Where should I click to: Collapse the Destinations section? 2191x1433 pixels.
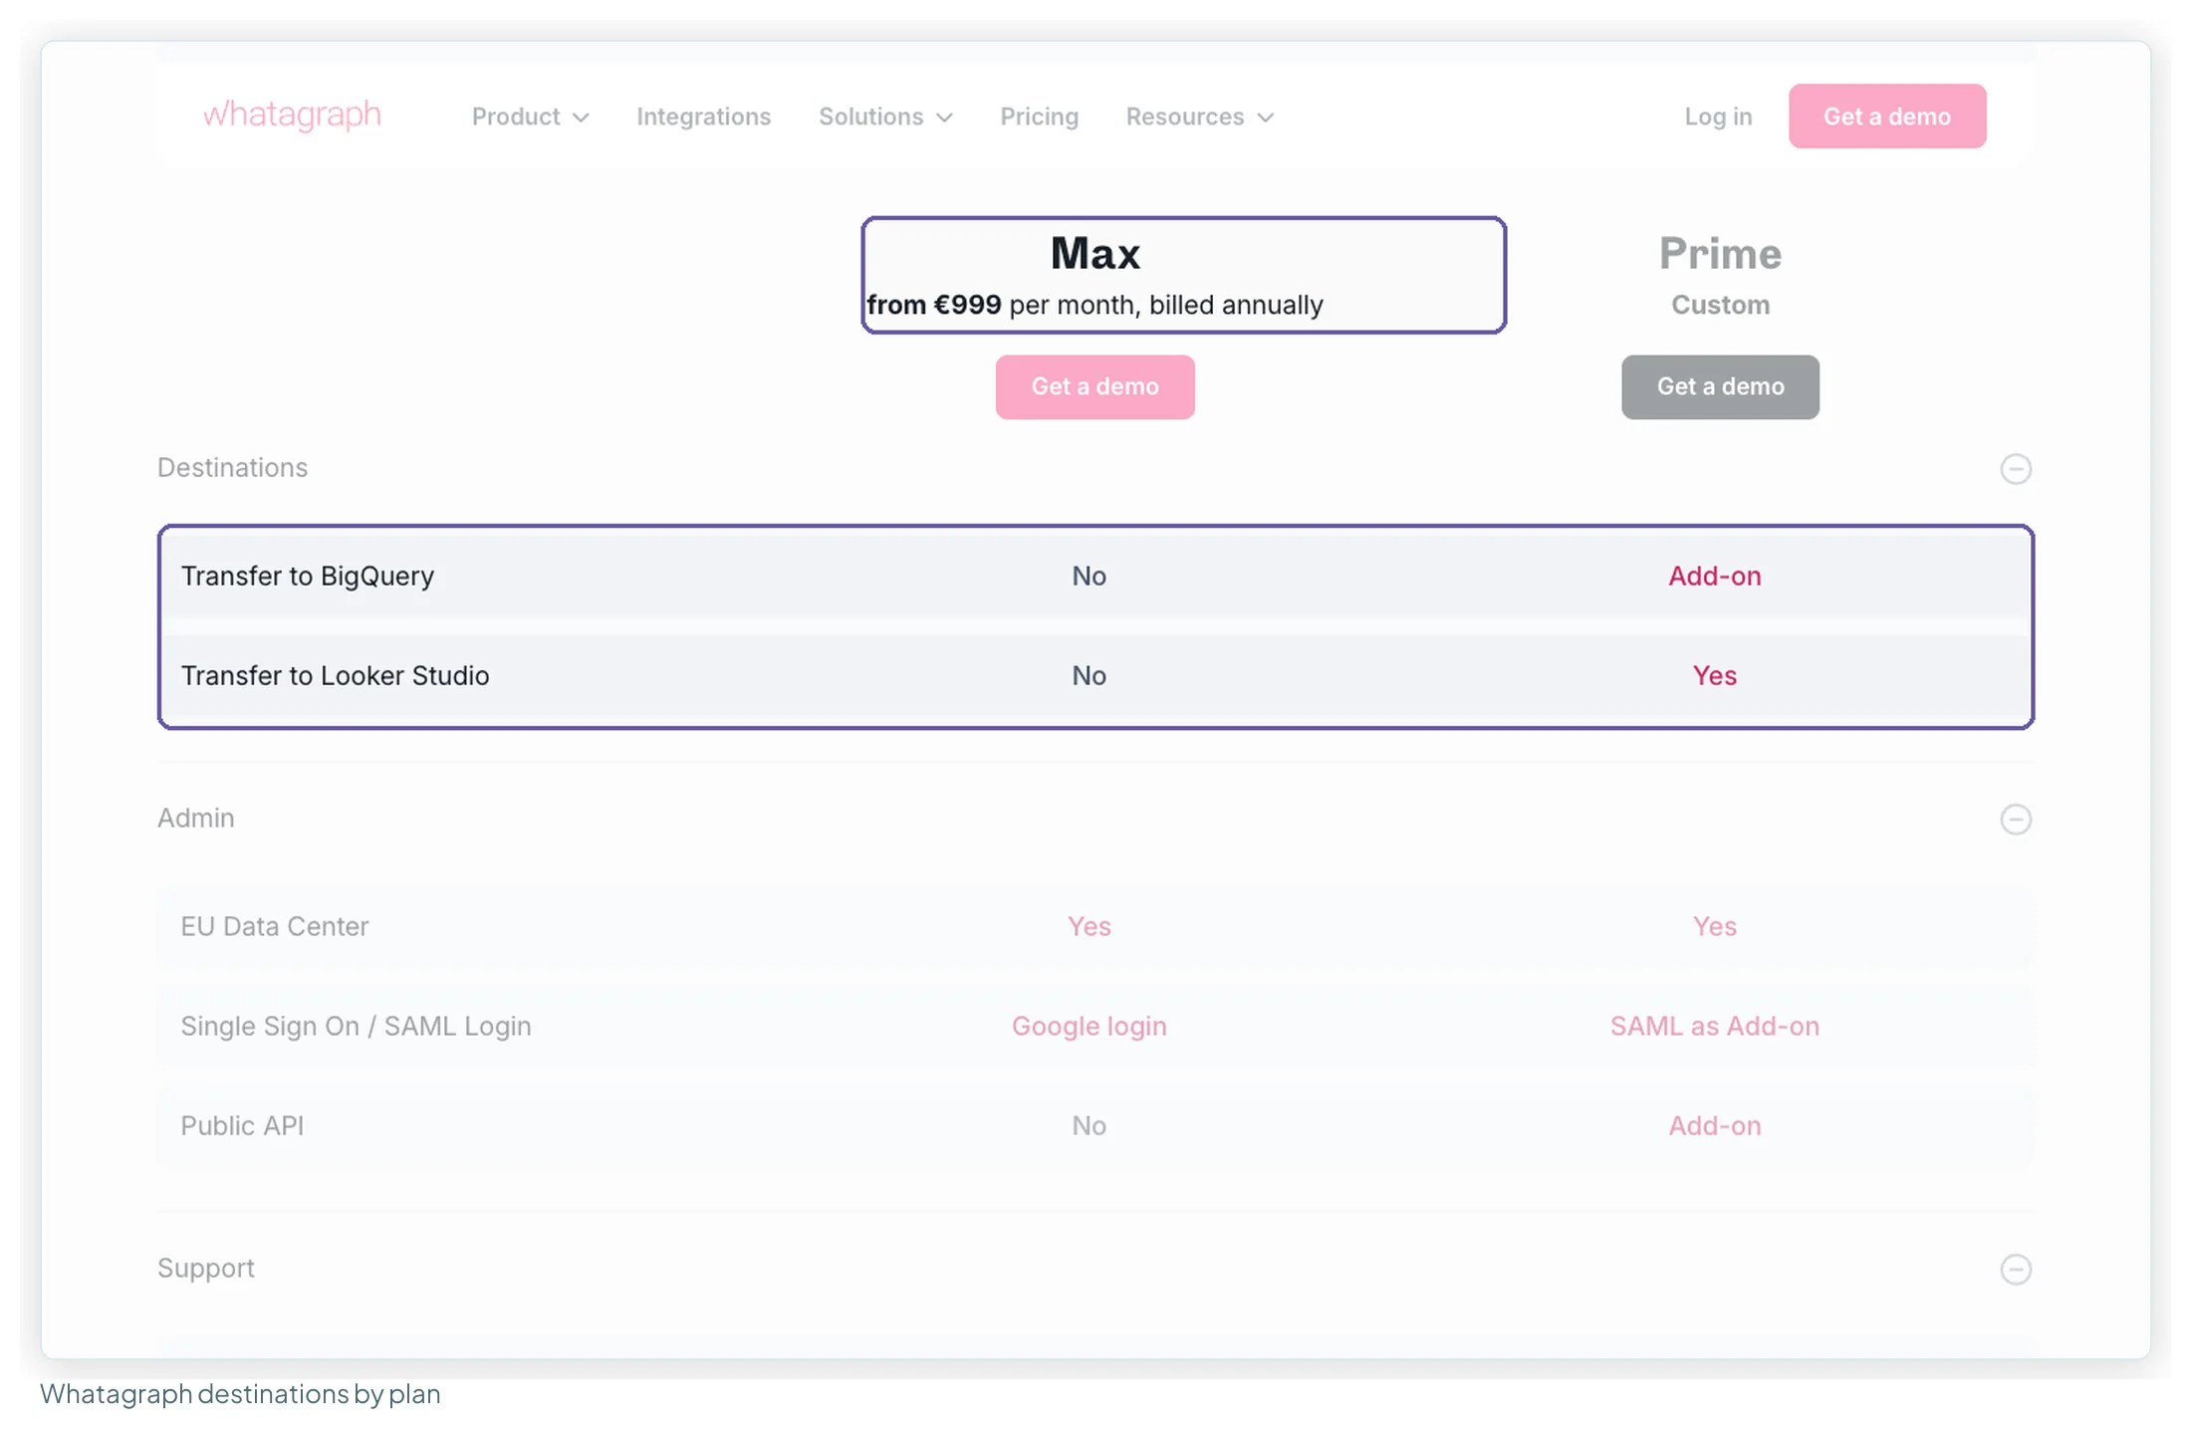pos(2015,468)
